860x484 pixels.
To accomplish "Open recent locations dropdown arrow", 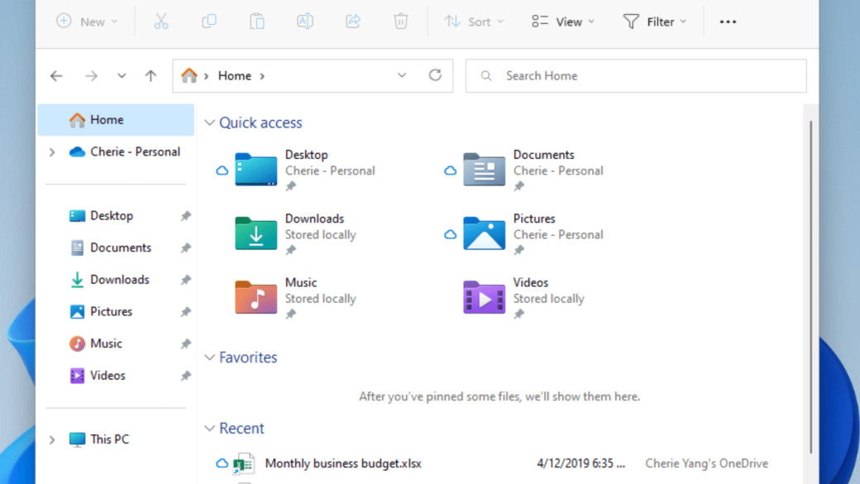I will pyautogui.click(x=122, y=76).
